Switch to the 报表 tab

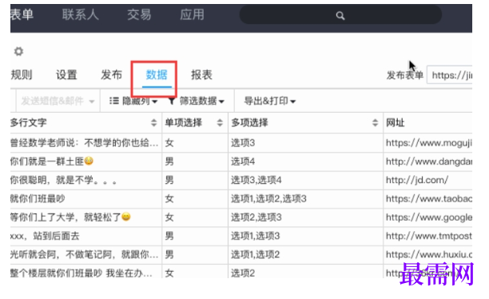(x=201, y=75)
